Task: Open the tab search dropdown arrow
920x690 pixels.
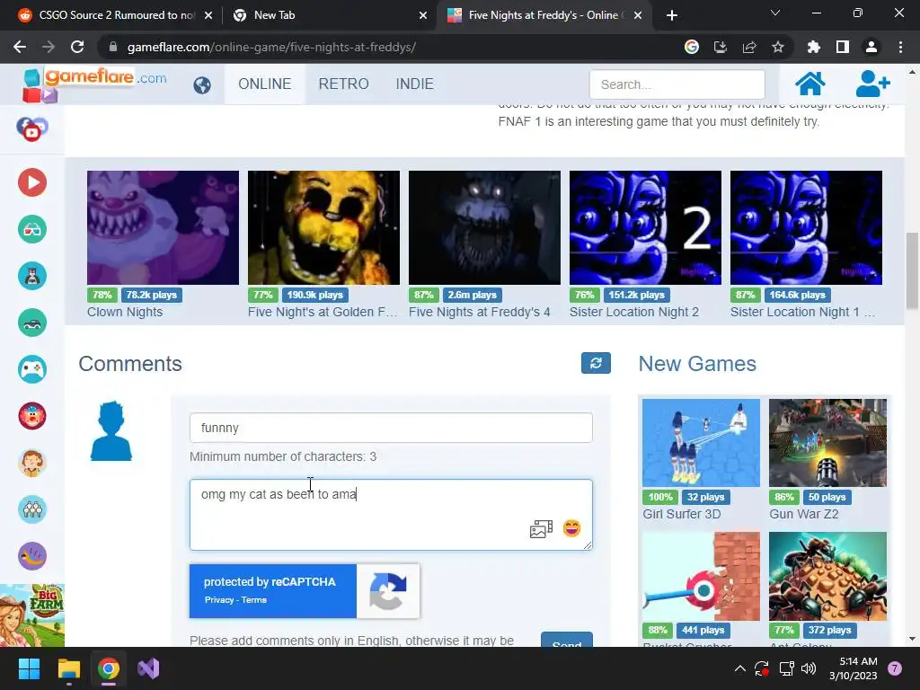Action: [x=775, y=13]
